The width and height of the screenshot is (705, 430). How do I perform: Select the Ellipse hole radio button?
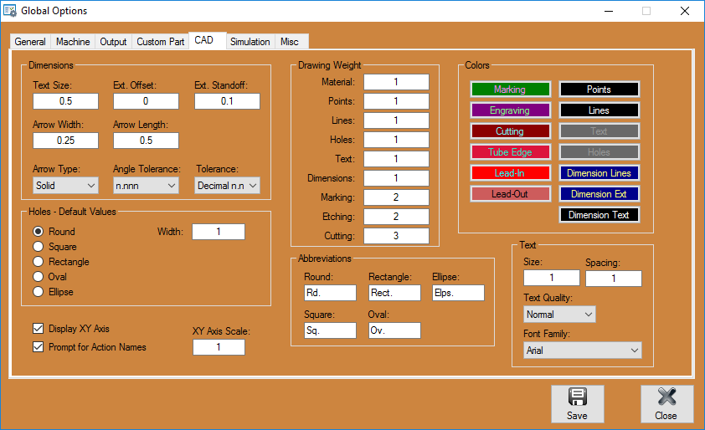pos(39,292)
